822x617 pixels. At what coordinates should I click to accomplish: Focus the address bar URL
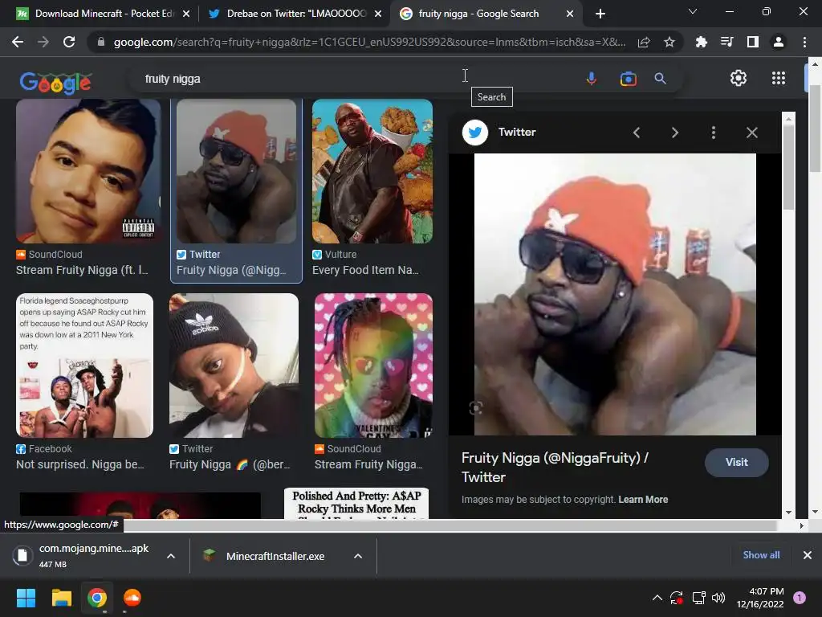[x=369, y=42]
